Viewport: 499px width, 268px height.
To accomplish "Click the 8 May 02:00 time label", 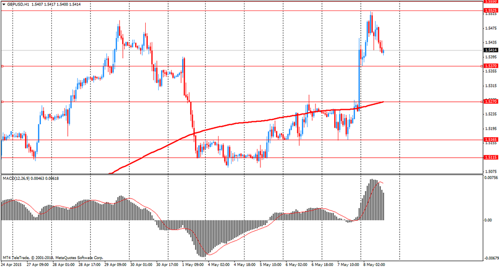I will click(x=374, y=265).
